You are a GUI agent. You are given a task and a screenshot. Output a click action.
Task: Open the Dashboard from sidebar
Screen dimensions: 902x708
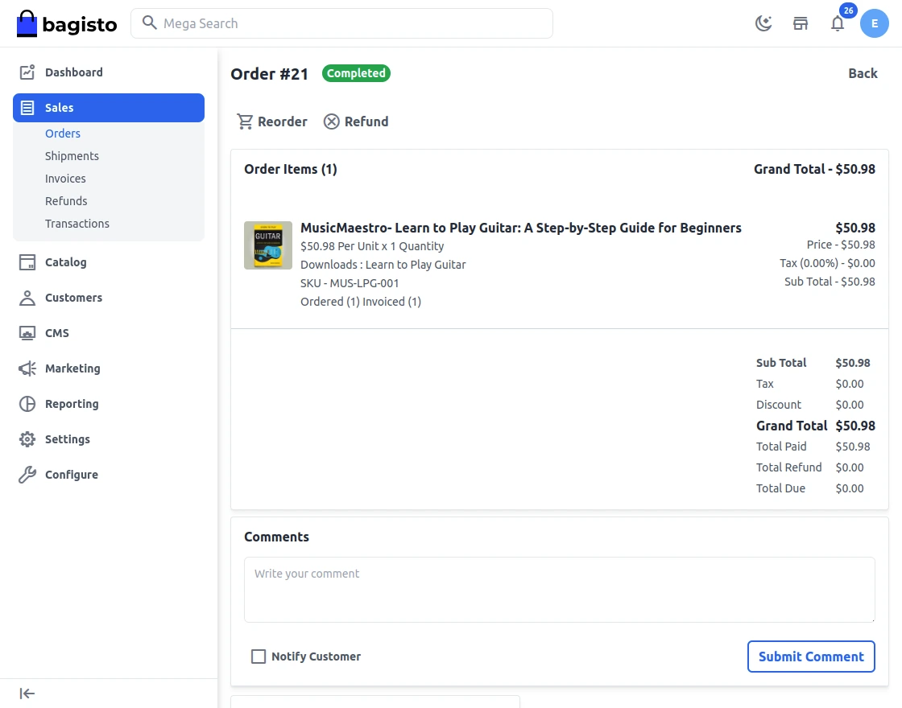(x=73, y=72)
